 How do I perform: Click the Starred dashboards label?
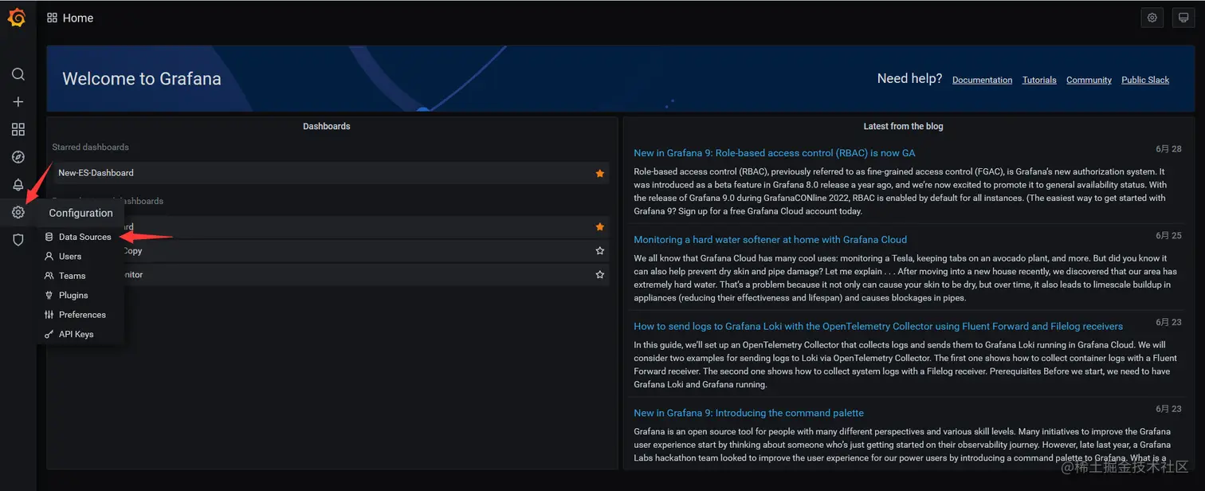90,147
